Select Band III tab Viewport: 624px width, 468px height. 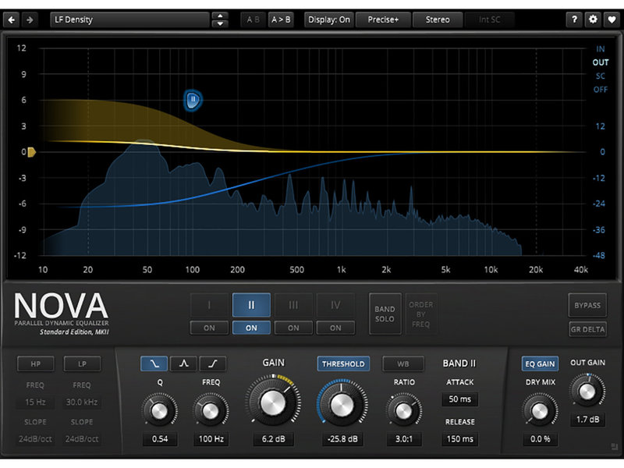tap(293, 305)
